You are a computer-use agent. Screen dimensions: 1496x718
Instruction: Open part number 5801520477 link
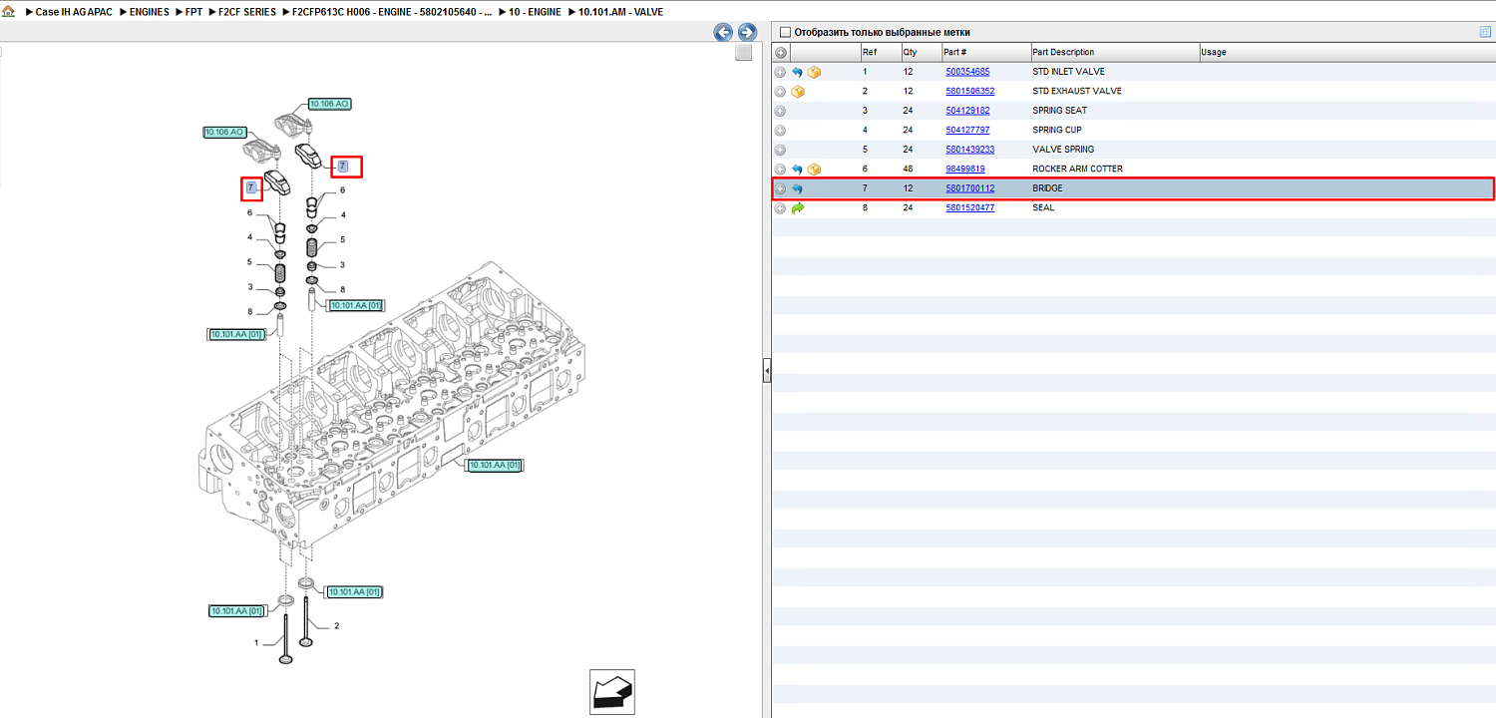tap(970, 208)
